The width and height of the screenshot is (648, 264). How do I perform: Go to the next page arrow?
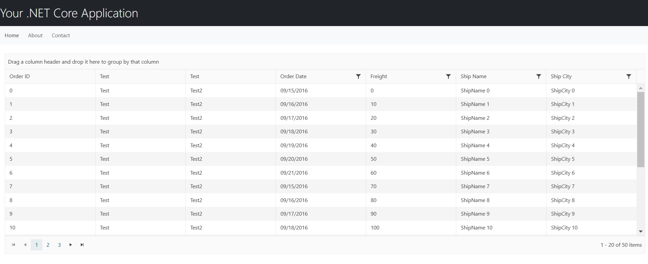tap(71, 245)
